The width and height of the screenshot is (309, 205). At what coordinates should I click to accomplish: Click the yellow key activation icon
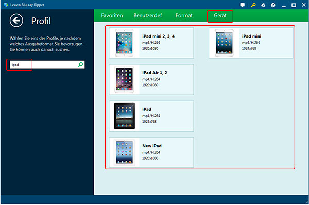253,5
